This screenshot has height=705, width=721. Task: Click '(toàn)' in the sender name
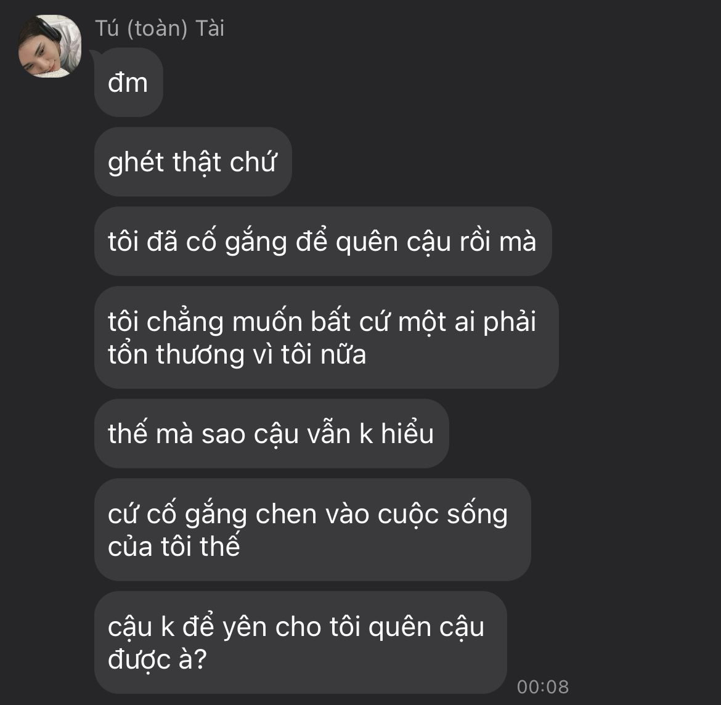pos(157,28)
